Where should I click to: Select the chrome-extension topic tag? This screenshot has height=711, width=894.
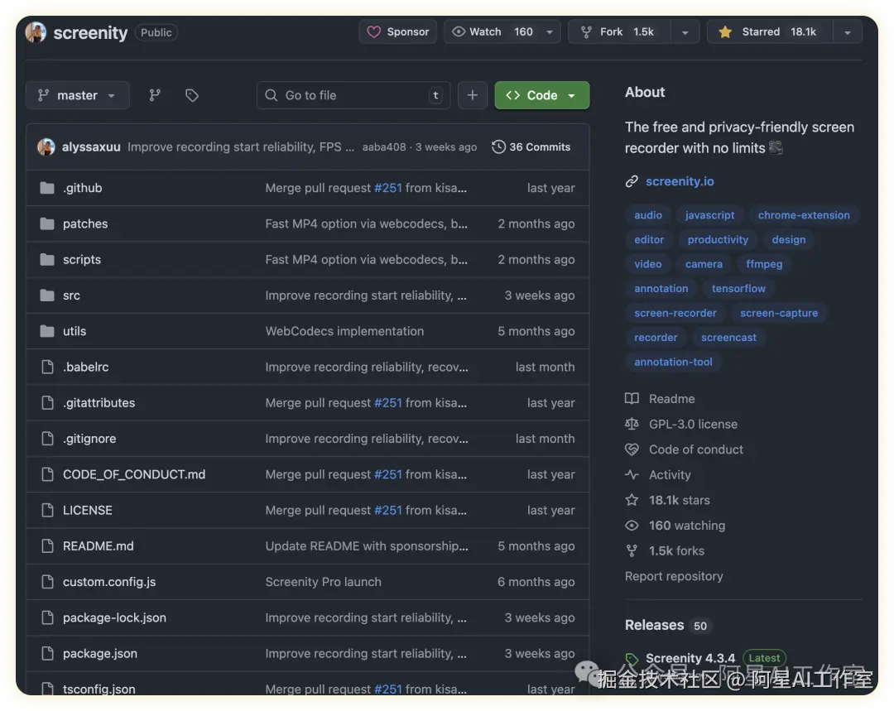point(803,215)
